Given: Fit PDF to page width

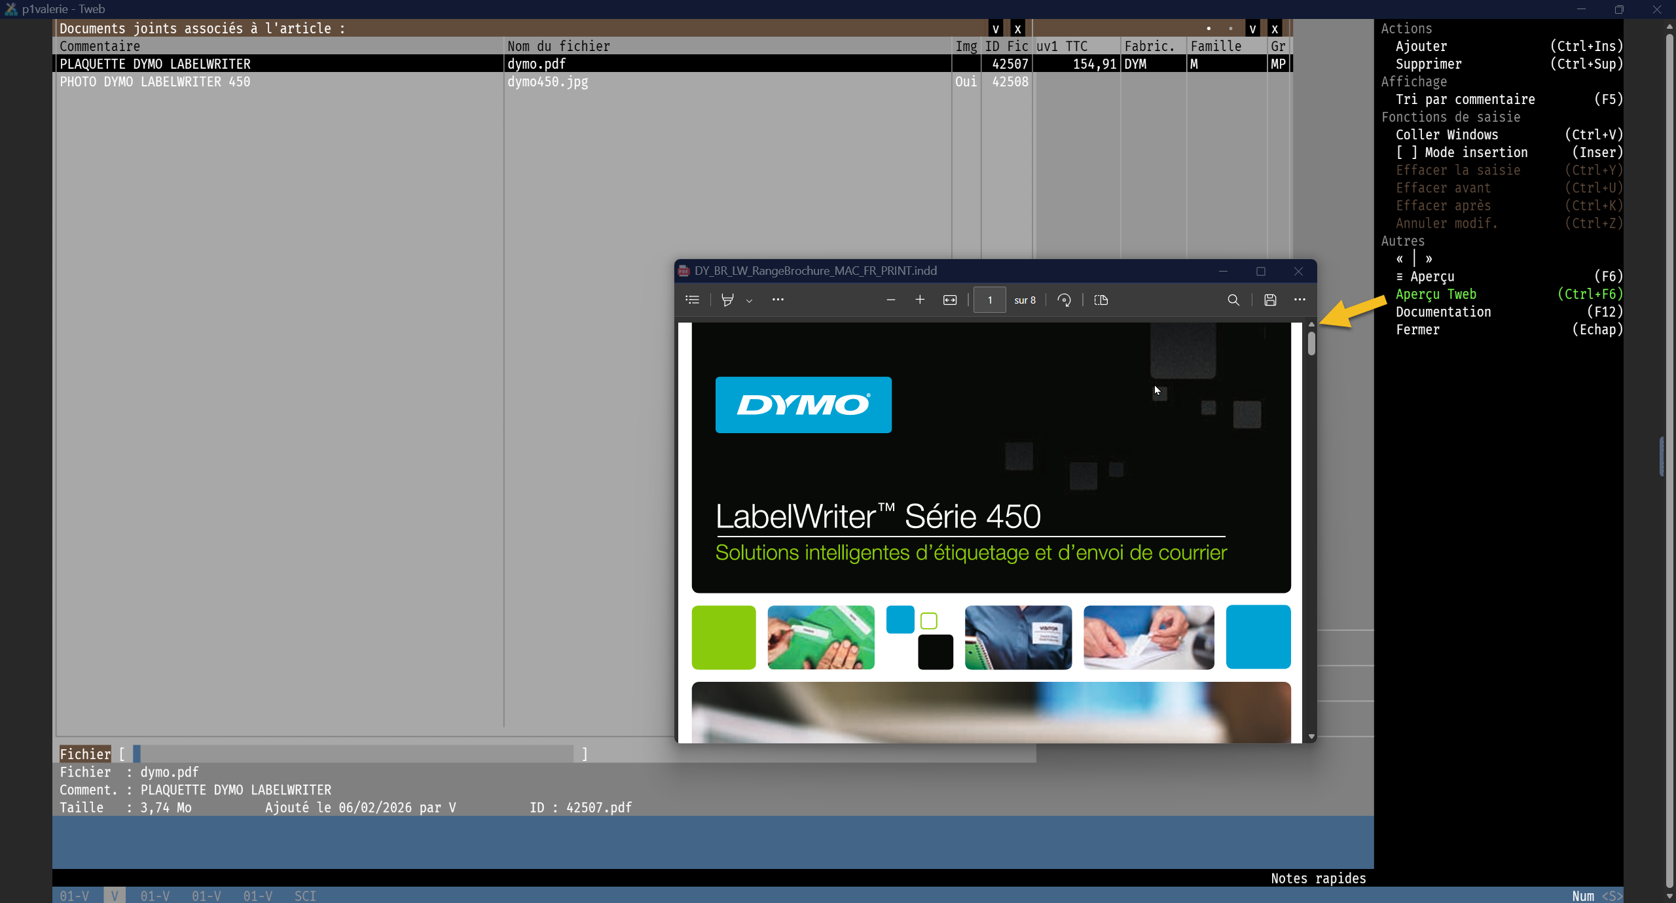Looking at the screenshot, I should click(x=950, y=300).
